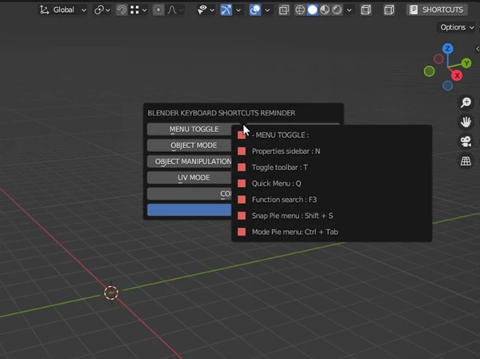Viewport: 480px width, 359px height.
Task: Select 'Snap Pie menu : Shift + S' entry
Action: pyautogui.click(x=292, y=216)
